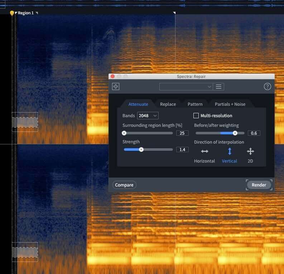Switch to the Partials + Noise tab
284x274 pixels.
[x=230, y=104]
